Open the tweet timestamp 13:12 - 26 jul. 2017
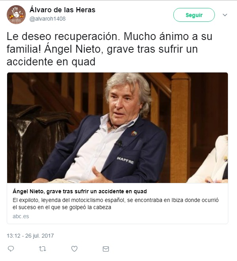The height and width of the screenshot is (261, 237). click(x=30, y=236)
